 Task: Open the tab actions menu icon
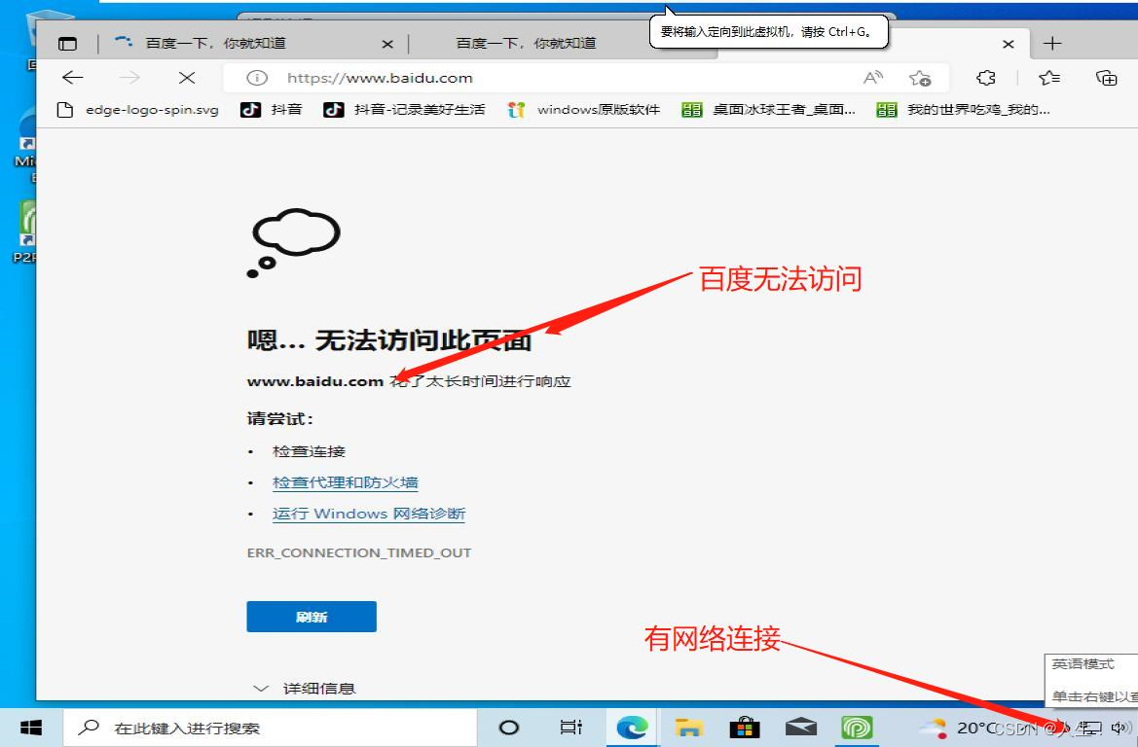[x=67, y=44]
